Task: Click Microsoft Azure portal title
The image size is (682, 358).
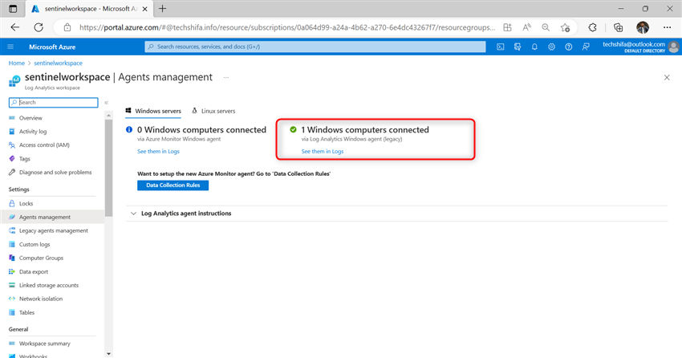Action: (52, 47)
